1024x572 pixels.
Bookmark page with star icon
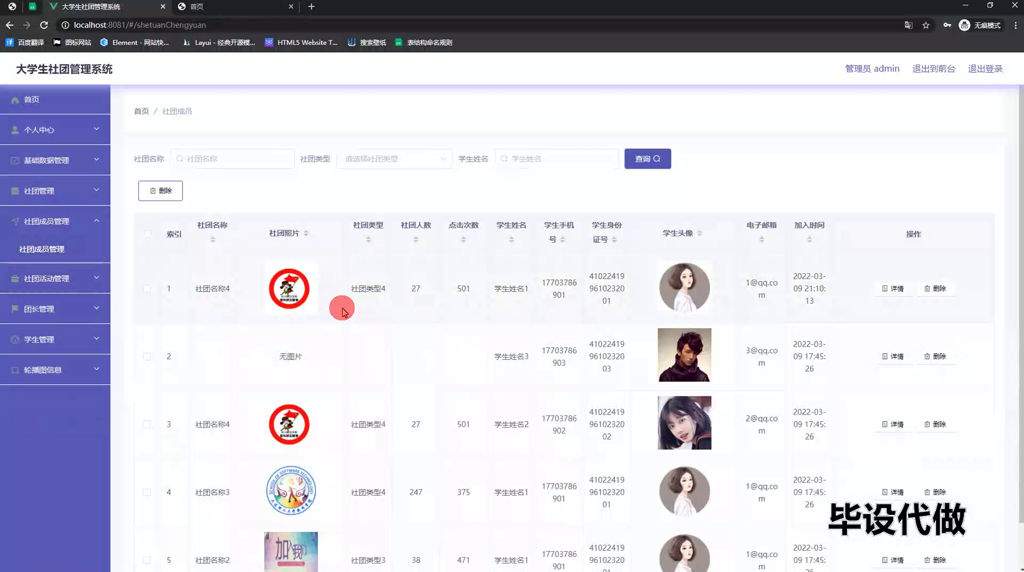[926, 25]
